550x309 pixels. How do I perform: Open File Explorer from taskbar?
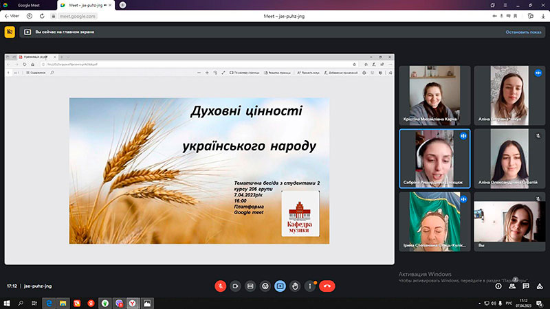[x=63, y=303]
